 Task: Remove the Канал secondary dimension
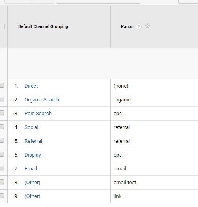click(148, 26)
